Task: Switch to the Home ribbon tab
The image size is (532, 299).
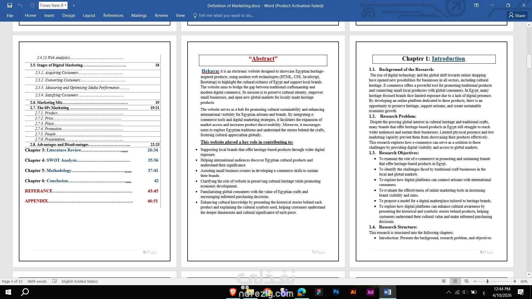Action: [x=30, y=16]
